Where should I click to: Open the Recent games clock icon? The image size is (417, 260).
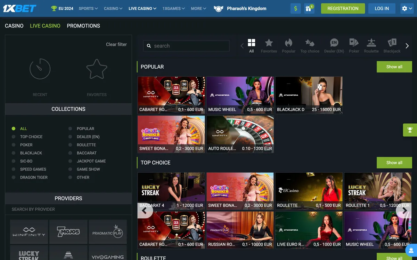point(40,69)
